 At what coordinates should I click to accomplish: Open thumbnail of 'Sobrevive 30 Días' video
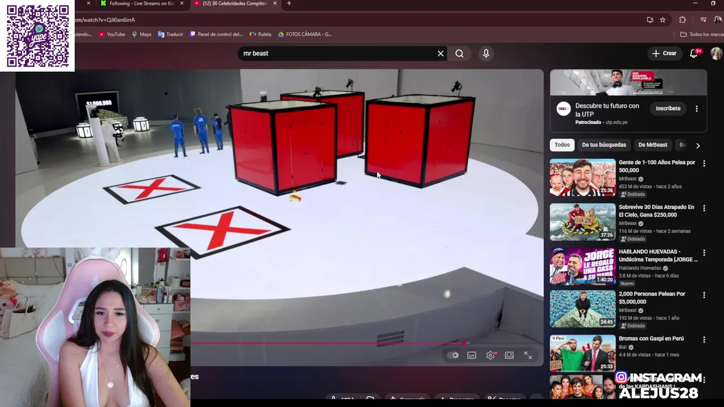pyautogui.click(x=583, y=222)
